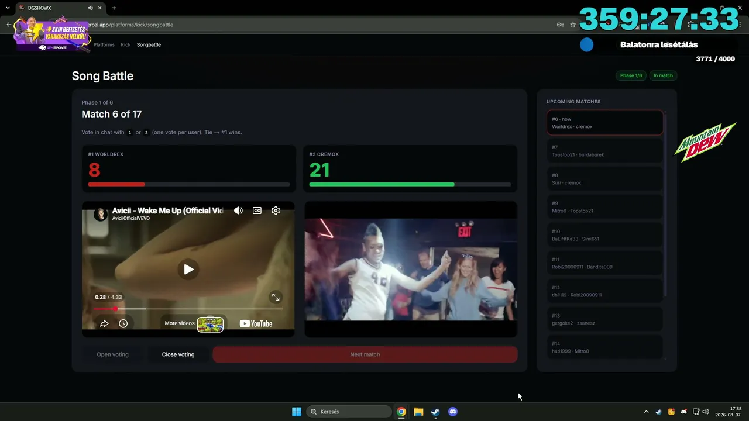
Task: Open the More videos thumbnail
Action: [x=210, y=324]
